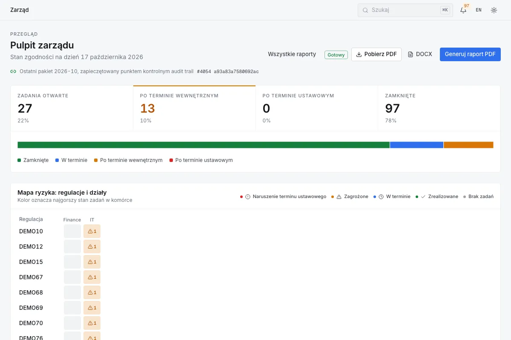Viewport: 511px width, 340px height.
Task: Click the Po terminie ustawowym legend entry below the bar
Action: click(201, 160)
